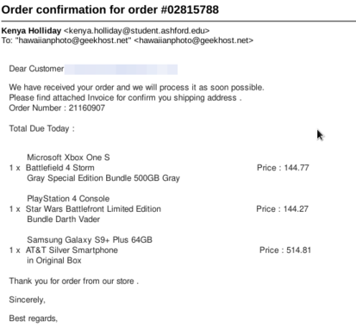Click the Order Number 21160907 line

click(57, 108)
